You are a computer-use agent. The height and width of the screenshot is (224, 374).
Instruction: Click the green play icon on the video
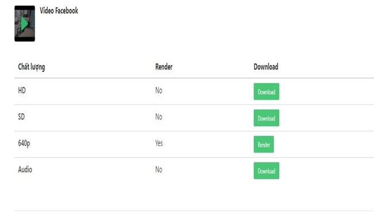pos(24,24)
